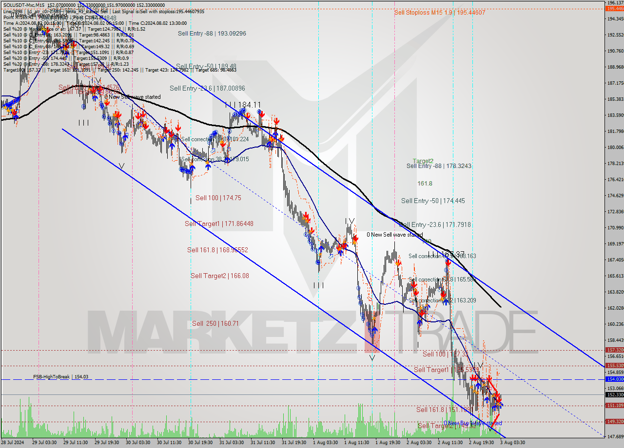Select the 'Sell 100 | 174.75' level label

(218, 198)
